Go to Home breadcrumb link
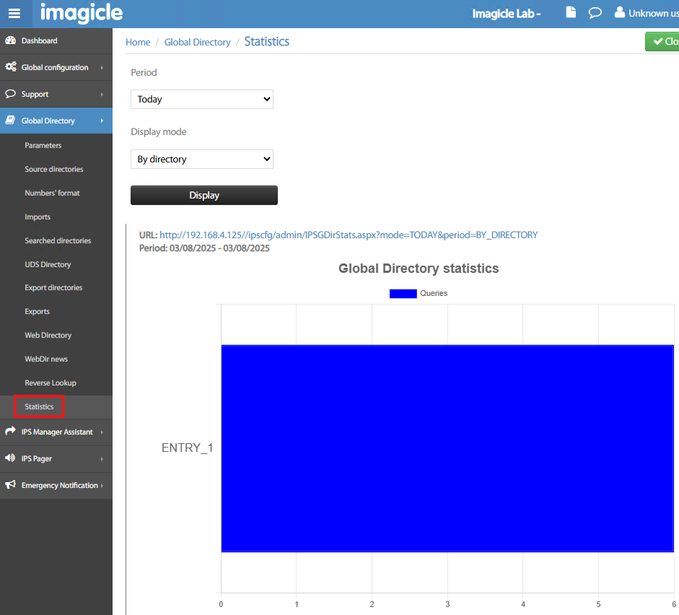 coord(138,43)
